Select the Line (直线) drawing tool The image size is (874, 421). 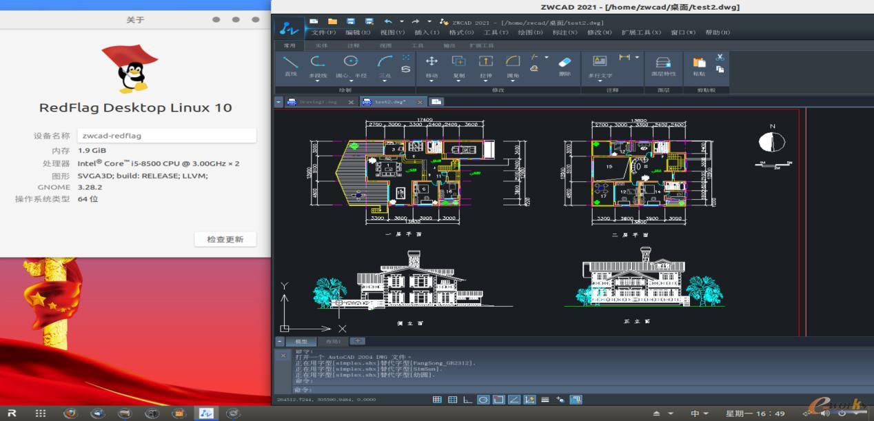tap(290, 66)
